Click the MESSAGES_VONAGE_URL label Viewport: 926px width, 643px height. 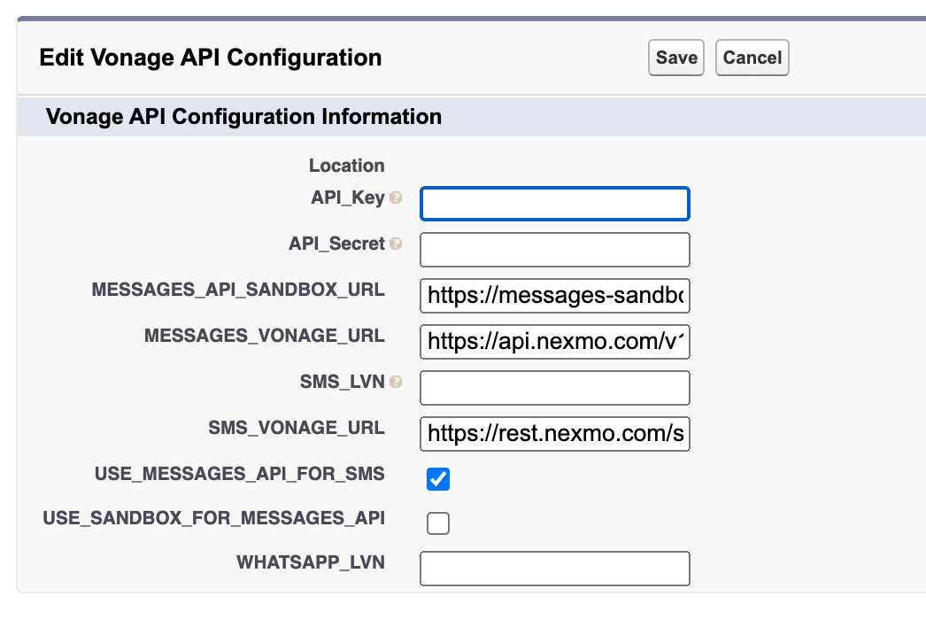click(265, 336)
